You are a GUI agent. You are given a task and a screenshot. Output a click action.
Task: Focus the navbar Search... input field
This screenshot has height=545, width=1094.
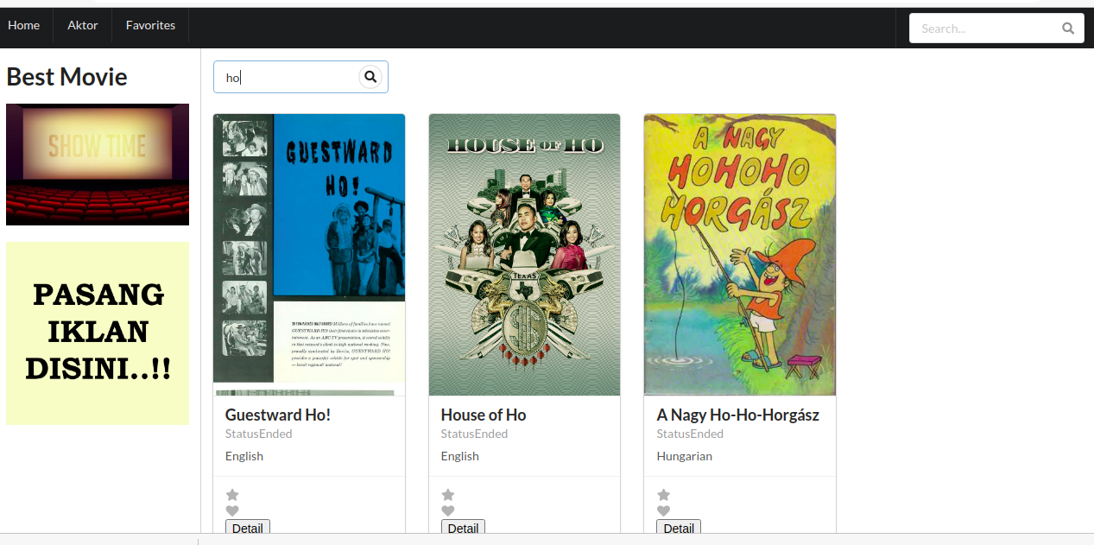click(996, 29)
